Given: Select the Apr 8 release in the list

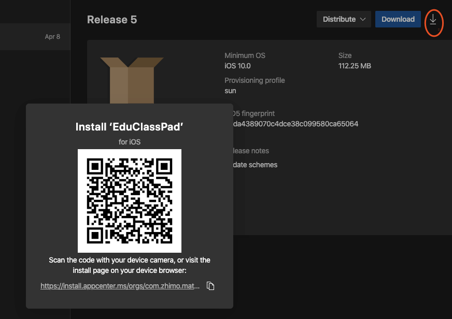Looking at the screenshot, I should pyautogui.click(x=34, y=37).
